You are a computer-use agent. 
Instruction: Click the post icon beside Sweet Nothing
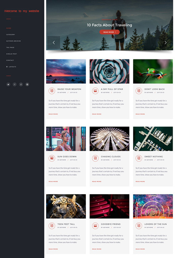pyautogui.click(x=139, y=158)
